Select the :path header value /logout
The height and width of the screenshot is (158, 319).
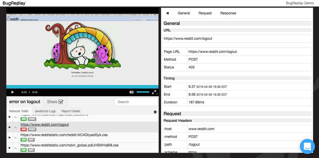[x=249, y=144]
